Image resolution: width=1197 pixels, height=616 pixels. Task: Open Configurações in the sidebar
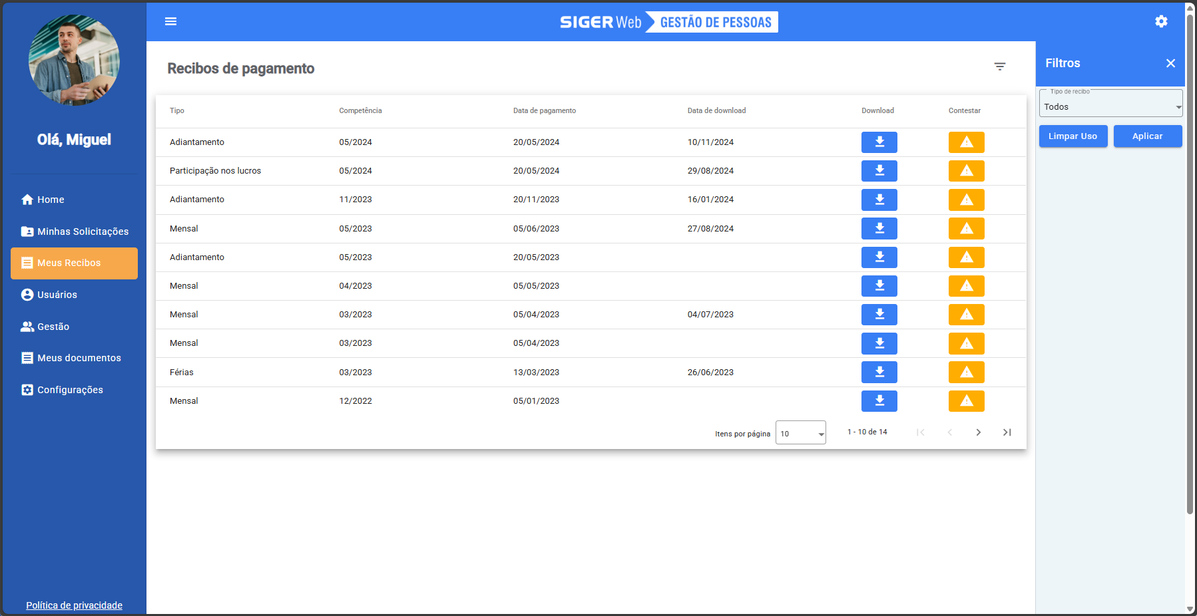(74, 390)
